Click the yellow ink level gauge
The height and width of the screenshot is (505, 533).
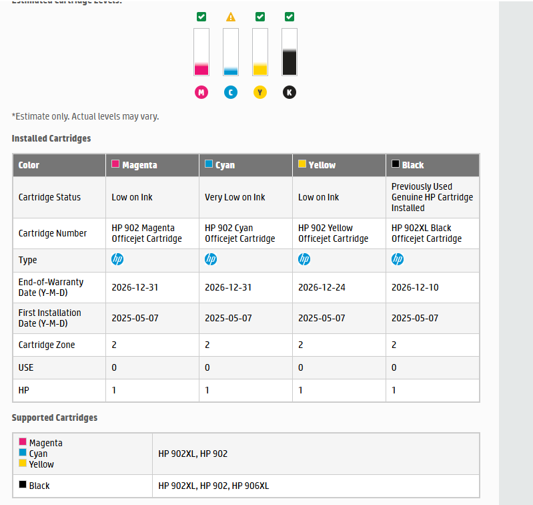click(260, 52)
